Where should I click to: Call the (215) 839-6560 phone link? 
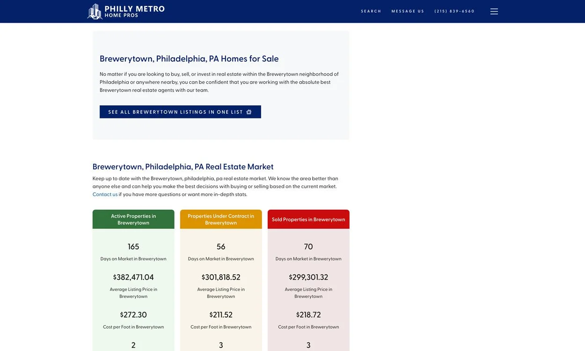tap(454, 11)
